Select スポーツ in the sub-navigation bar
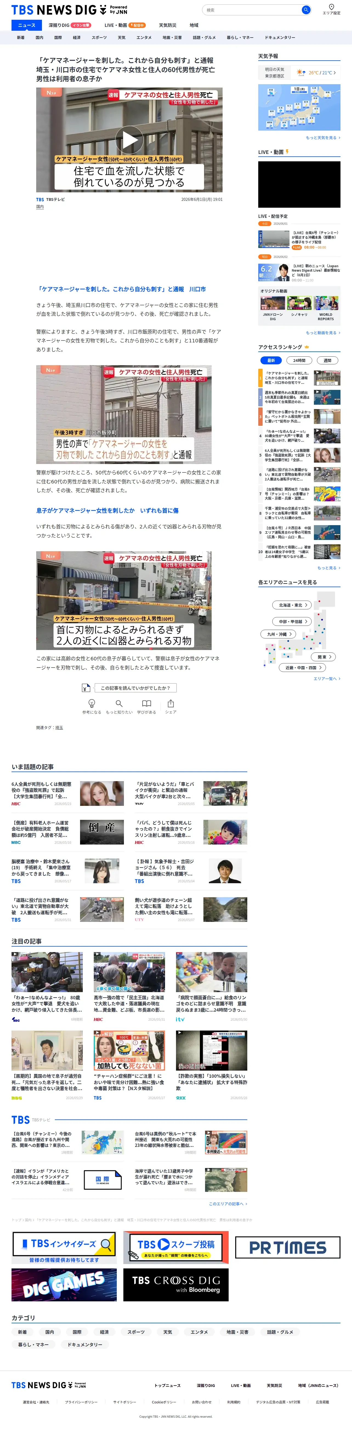Image resolution: width=352 pixels, height=1455 pixels. pyautogui.click(x=99, y=38)
